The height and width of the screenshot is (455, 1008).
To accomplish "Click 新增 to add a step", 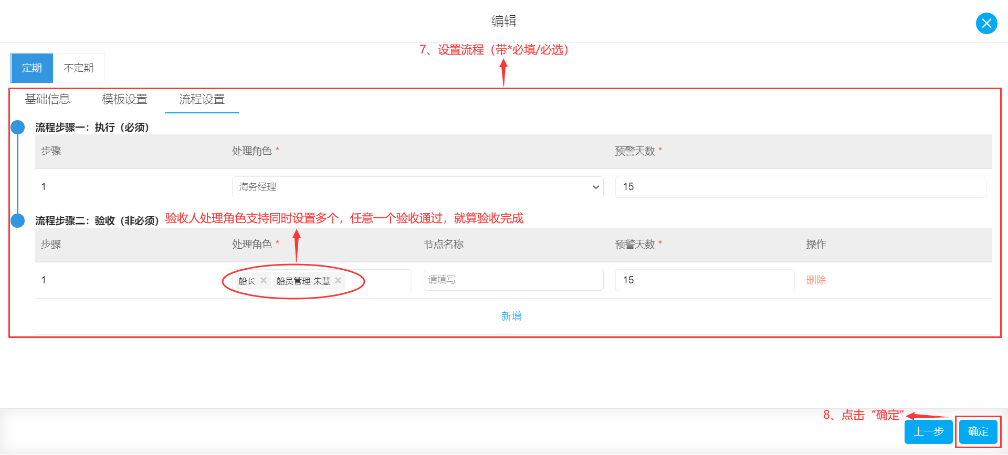I will coord(511,316).
